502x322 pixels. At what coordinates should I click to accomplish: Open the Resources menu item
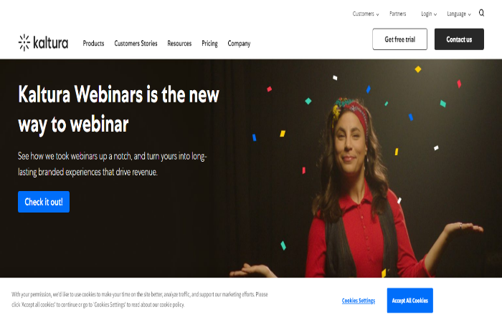coord(179,44)
